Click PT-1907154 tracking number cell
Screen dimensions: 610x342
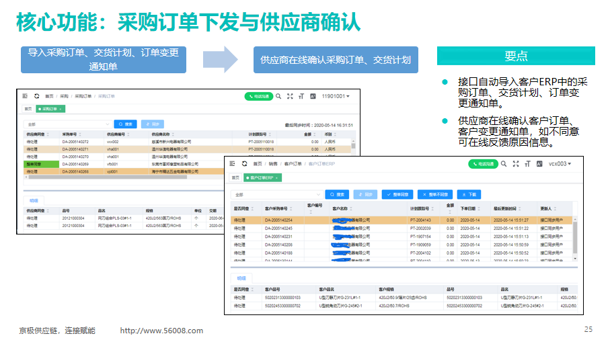(420, 237)
